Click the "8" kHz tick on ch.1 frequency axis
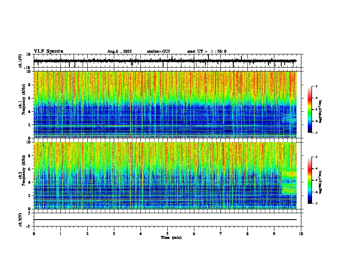 coord(30,85)
